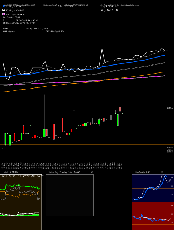Click the 'Stochastics & R' panel title
Screen dimensions: 174x230
(x=142, y=172)
